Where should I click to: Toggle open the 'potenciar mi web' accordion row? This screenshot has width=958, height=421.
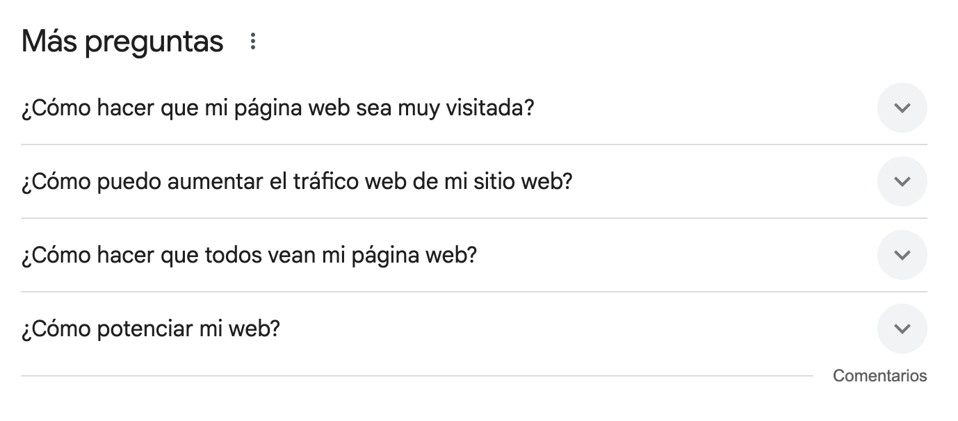(474, 329)
